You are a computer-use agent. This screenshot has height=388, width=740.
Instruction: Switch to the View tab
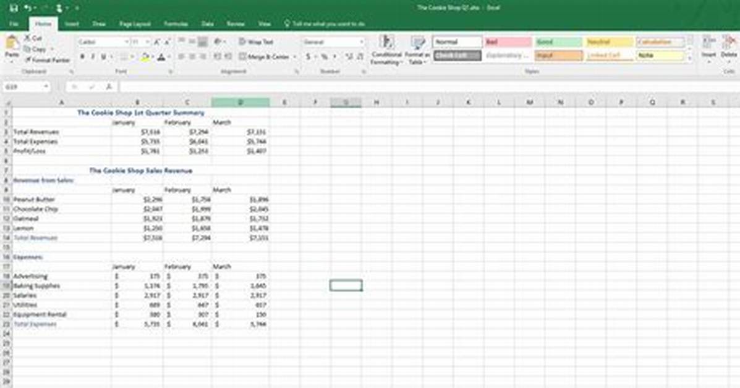click(265, 23)
